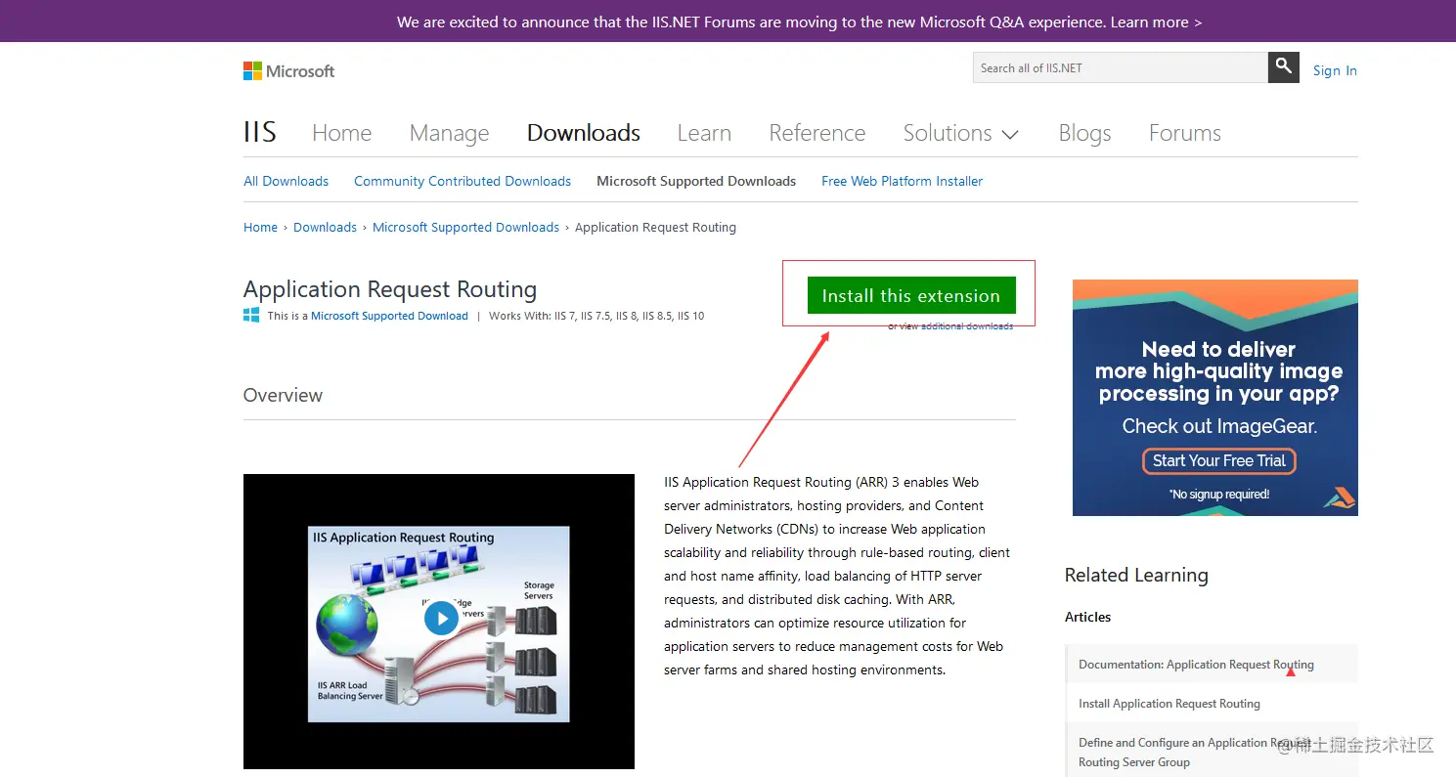Screen dimensions: 1456x777
Task: Select Community Contributed Downloads tab
Action: (x=463, y=181)
